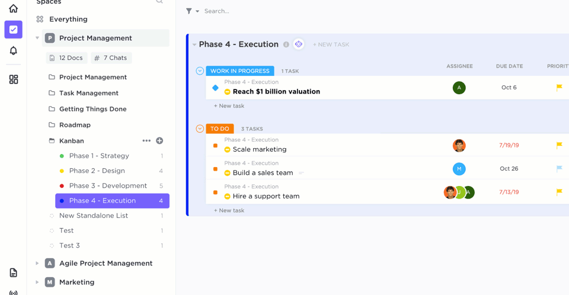569x295 pixels.
Task: Open Kanban folder ellipsis menu
Action: [146, 141]
